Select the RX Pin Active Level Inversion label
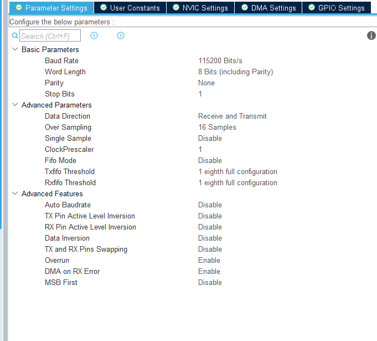 90,227
